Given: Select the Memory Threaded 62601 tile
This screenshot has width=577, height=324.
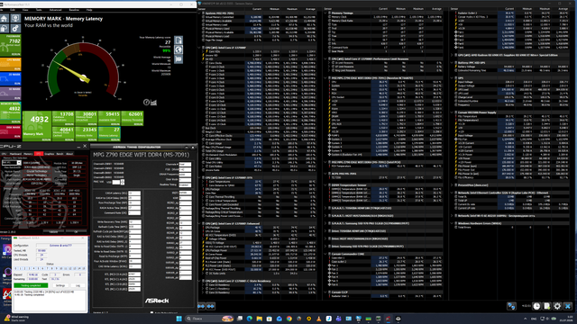Looking at the screenshot, I should tap(133, 118).
